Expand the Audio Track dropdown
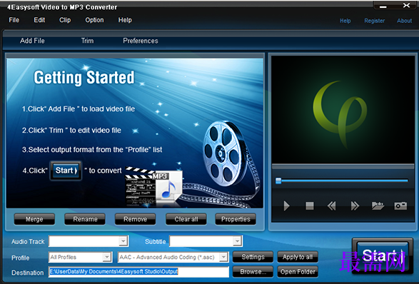This screenshot has height=284, width=419. [123, 241]
